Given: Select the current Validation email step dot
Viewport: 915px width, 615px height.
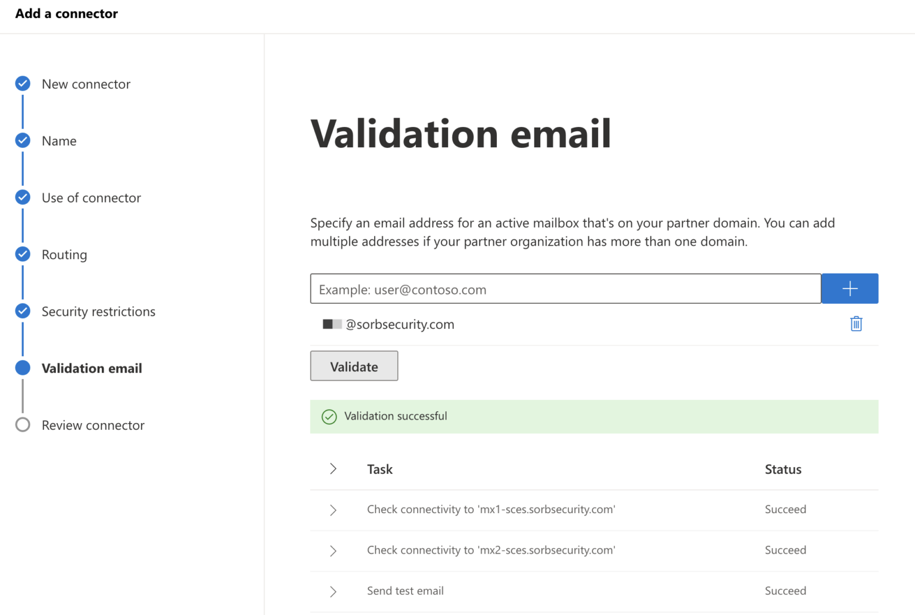Looking at the screenshot, I should [x=23, y=368].
